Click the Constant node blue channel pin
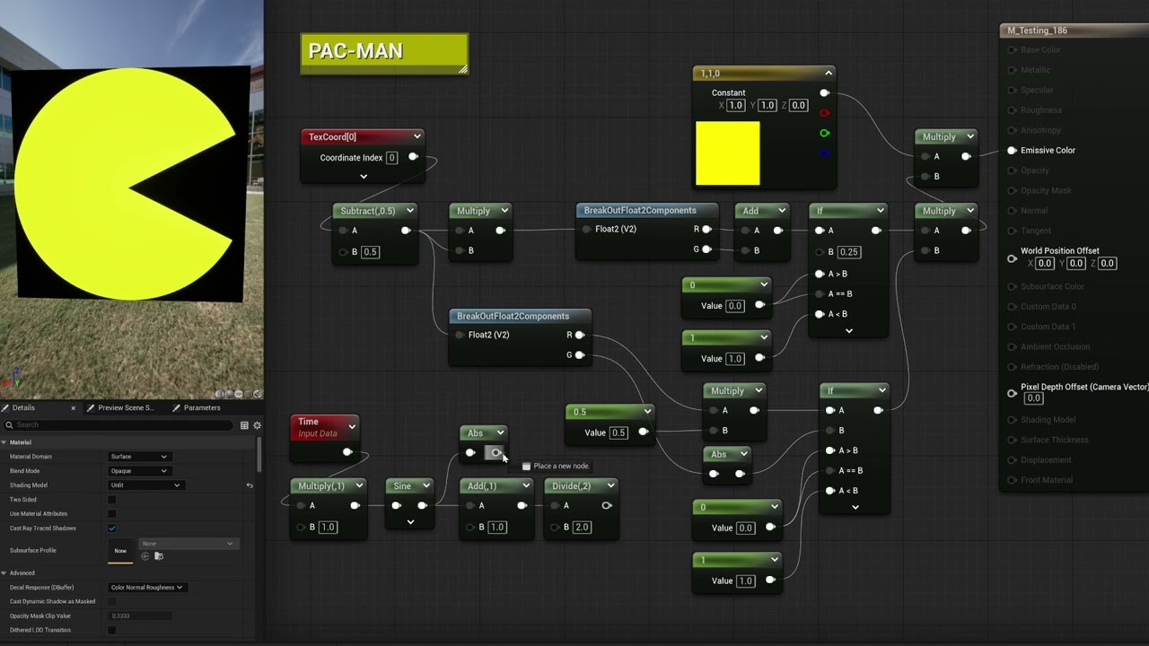 coord(824,153)
